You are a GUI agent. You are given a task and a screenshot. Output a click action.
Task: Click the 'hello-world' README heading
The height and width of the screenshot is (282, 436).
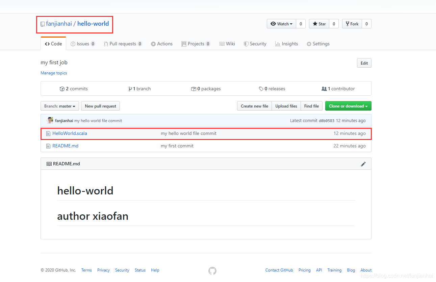click(85, 191)
